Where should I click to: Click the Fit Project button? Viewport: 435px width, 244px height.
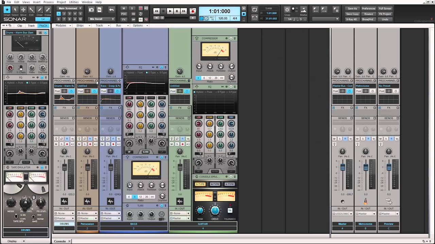coord(385,14)
